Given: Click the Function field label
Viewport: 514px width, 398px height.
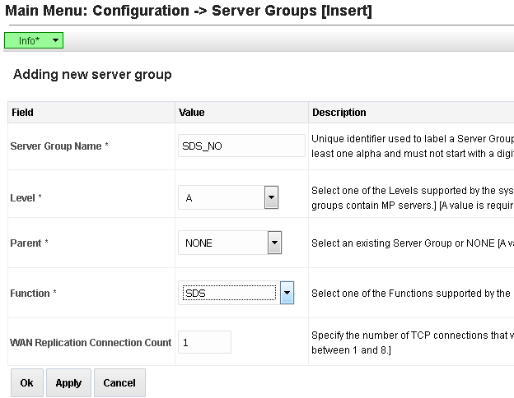Looking at the screenshot, I should click(34, 294).
